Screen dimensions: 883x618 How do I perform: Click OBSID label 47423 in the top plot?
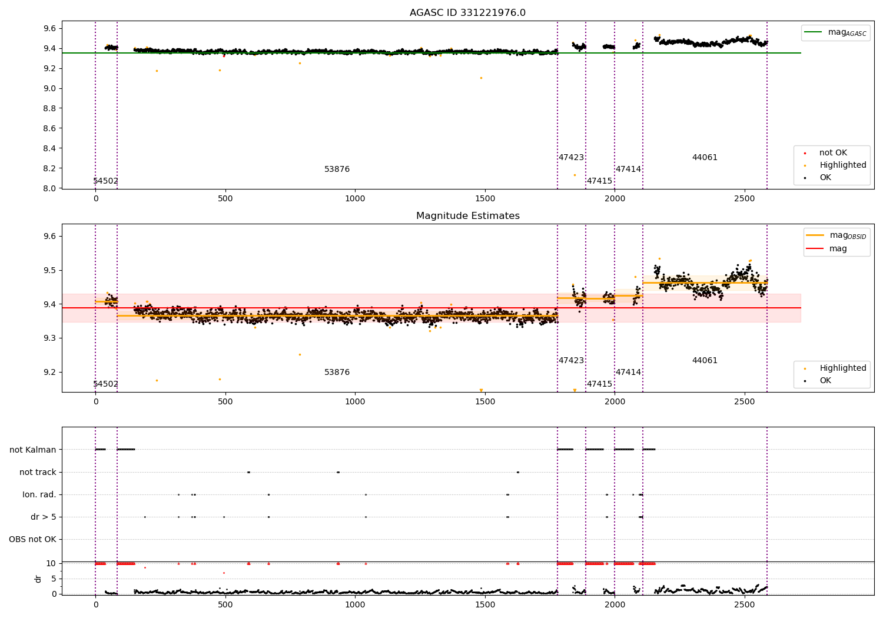point(572,158)
